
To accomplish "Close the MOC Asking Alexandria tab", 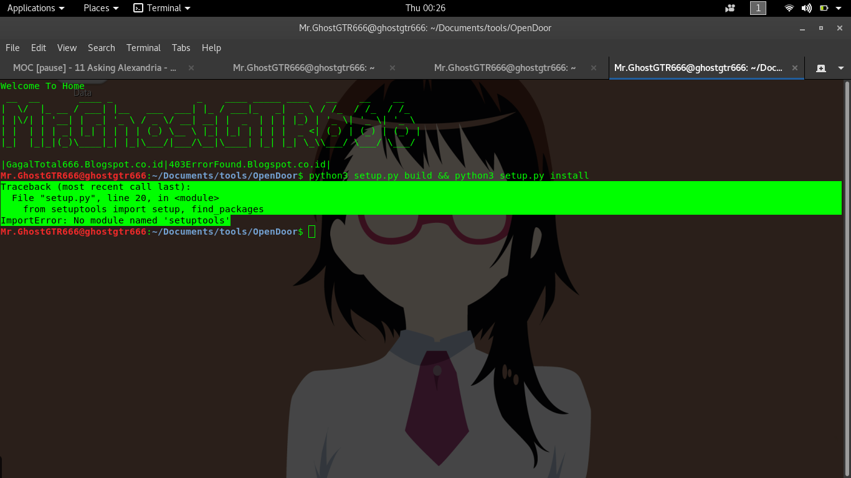I will 191,68.
